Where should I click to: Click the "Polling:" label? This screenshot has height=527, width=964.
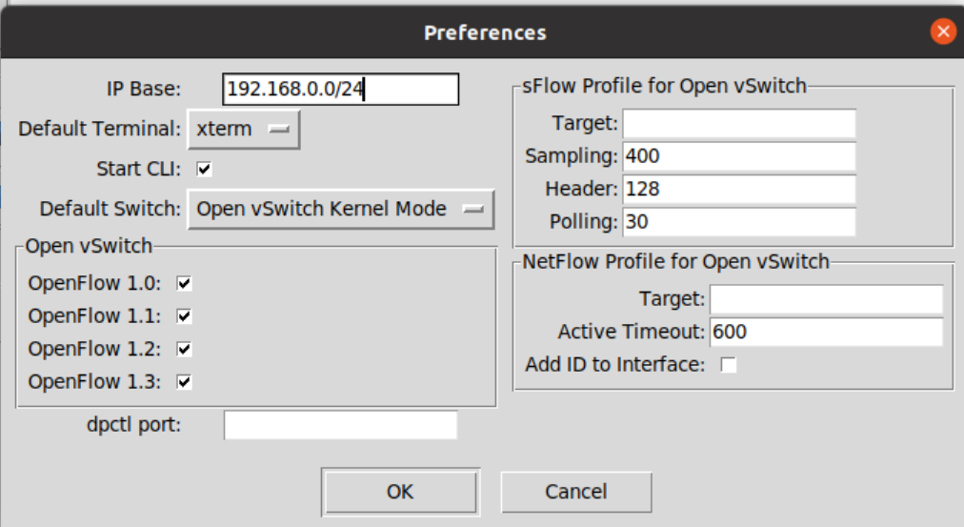point(583,221)
